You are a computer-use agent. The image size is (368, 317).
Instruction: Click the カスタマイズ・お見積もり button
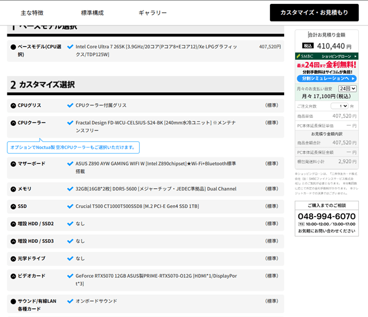point(314,12)
